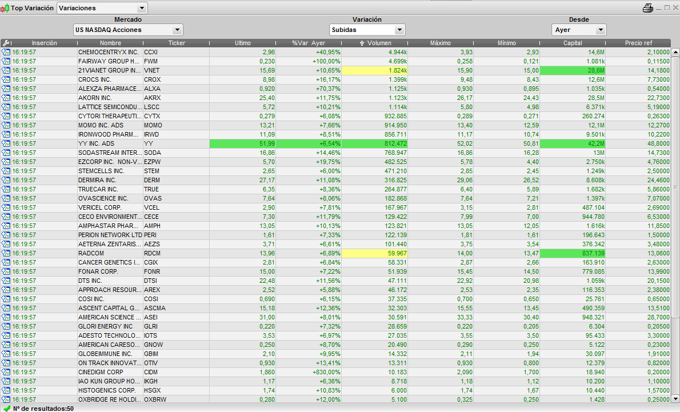680x412 pixels.
Task: Select the AKRX ticker cell
Action: (x=176, y=98)
